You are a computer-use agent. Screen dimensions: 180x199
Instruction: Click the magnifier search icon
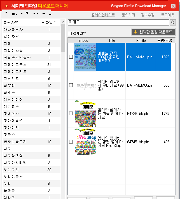172,22
